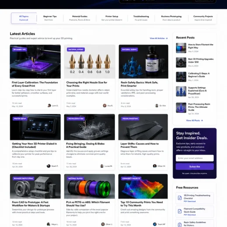Open the Material Guides topic tab
Viewport: 227px width, 227px height.
[79, 18]
